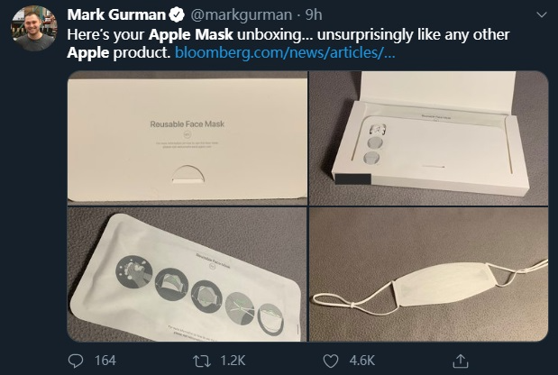Click the blue verified badge
The image size is (558, 375).
click(177, 15)
